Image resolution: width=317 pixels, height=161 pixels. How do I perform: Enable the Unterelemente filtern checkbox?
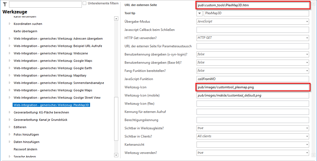(85, 3)
